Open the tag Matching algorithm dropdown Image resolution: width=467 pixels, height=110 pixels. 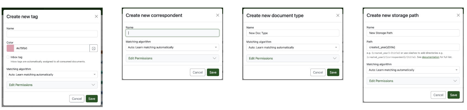(52, 75)
